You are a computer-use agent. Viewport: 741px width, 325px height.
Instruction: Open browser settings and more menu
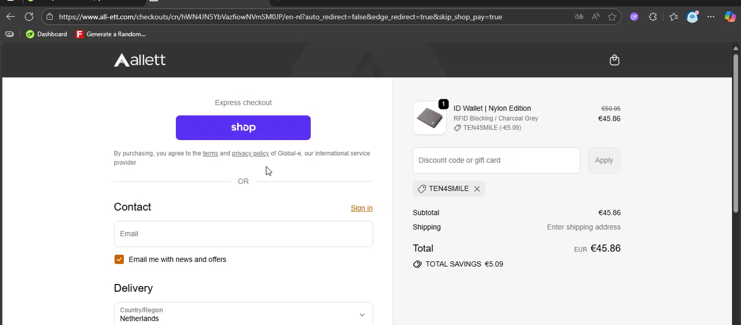711,17
